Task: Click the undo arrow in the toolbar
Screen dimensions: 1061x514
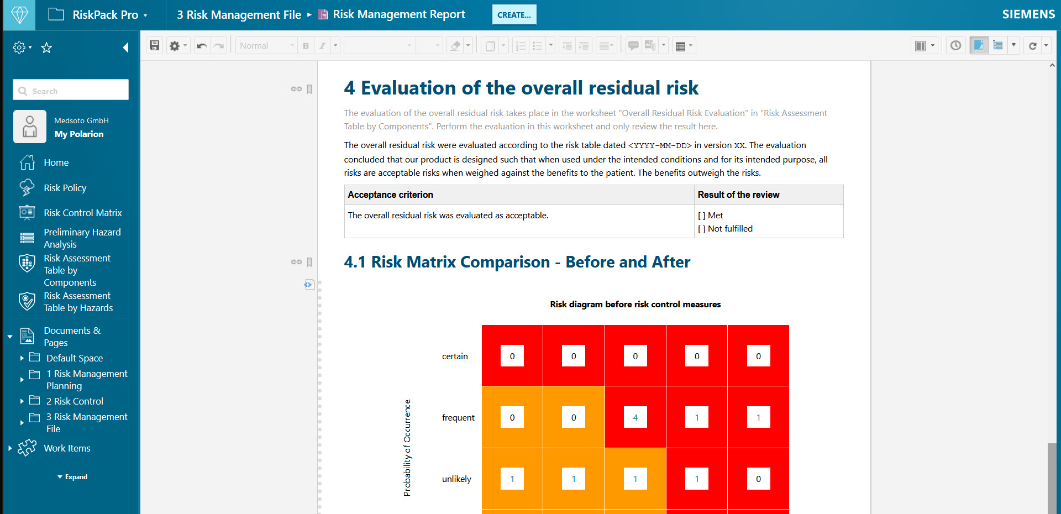Action: [x=202, y=46]
